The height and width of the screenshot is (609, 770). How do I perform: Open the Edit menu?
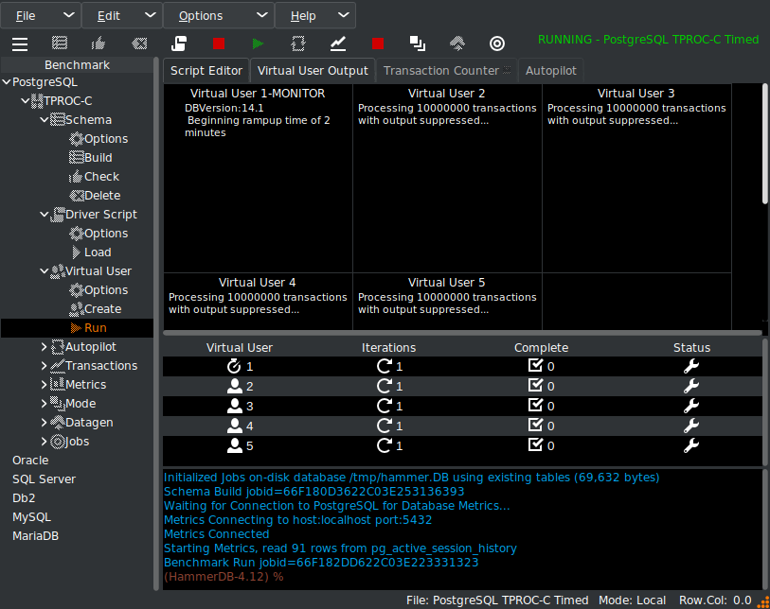[122, 16]
